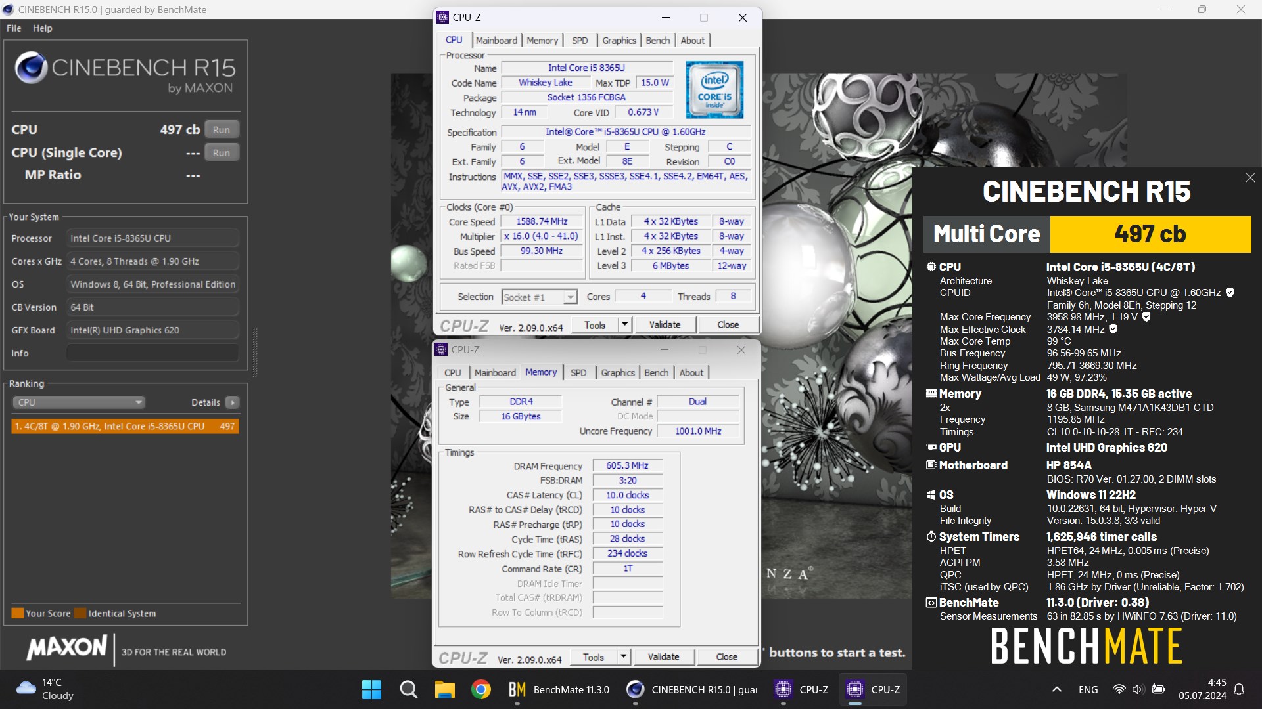Open SPD tab in lower CPU-Z window
The width and height of the screenshot is (1262, 709).
(578, 373)
